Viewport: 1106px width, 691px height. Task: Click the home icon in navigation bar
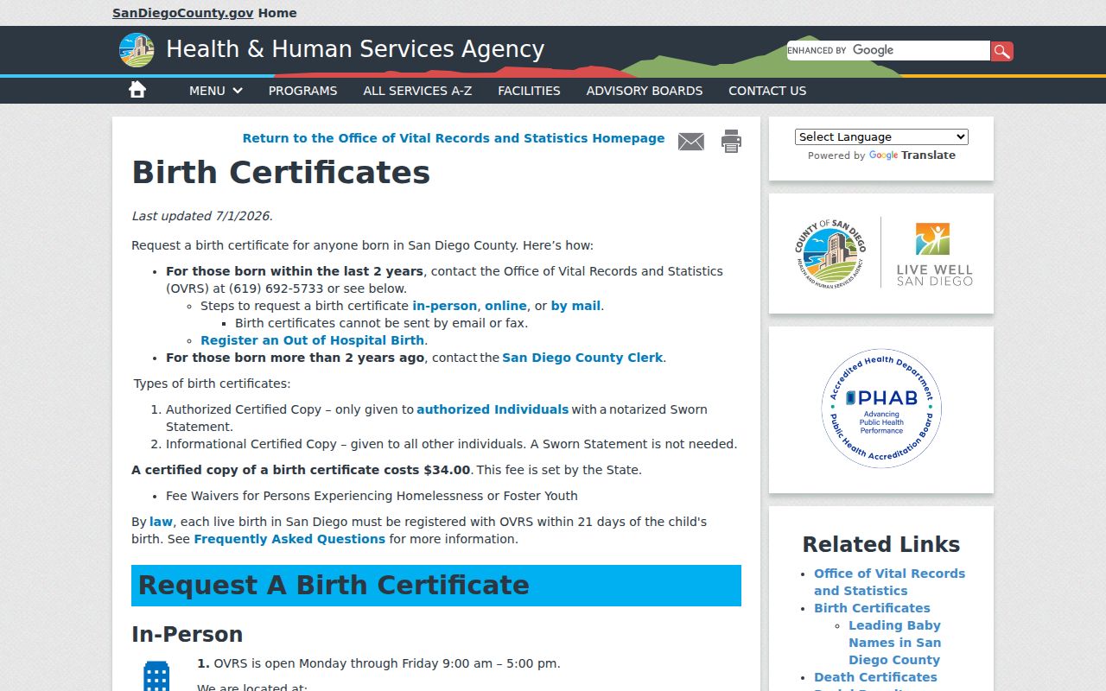137,89
